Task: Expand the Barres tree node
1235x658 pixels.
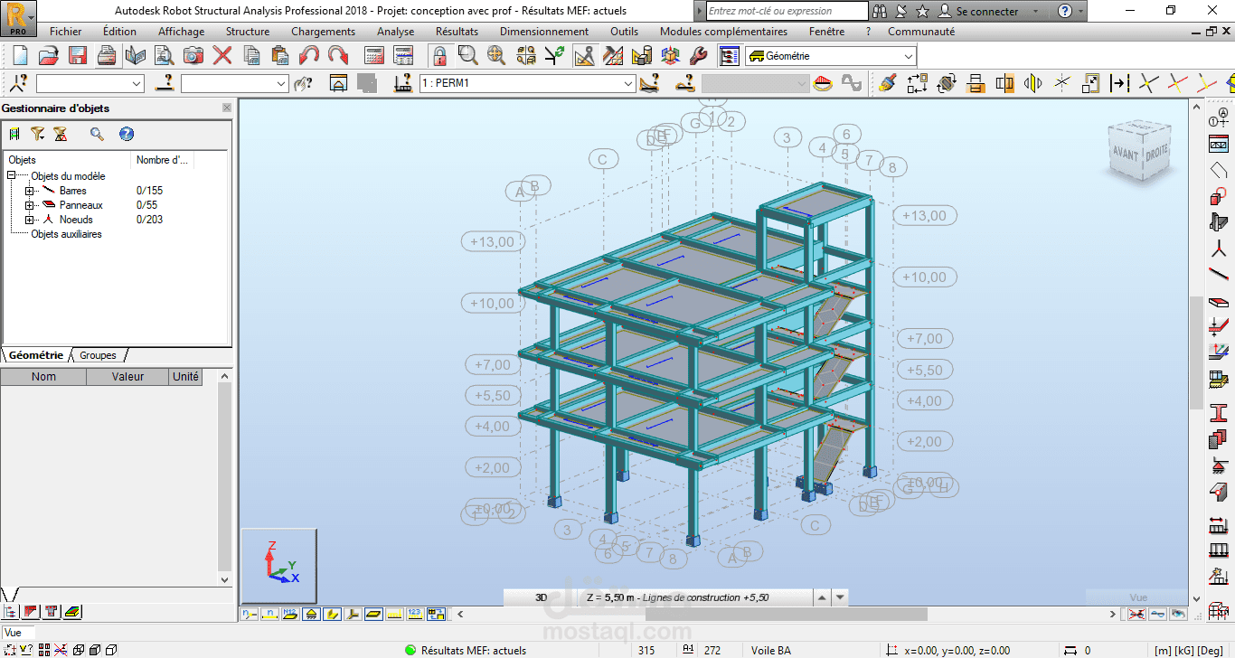Action: pyautogui.click(x=30, y=191)
